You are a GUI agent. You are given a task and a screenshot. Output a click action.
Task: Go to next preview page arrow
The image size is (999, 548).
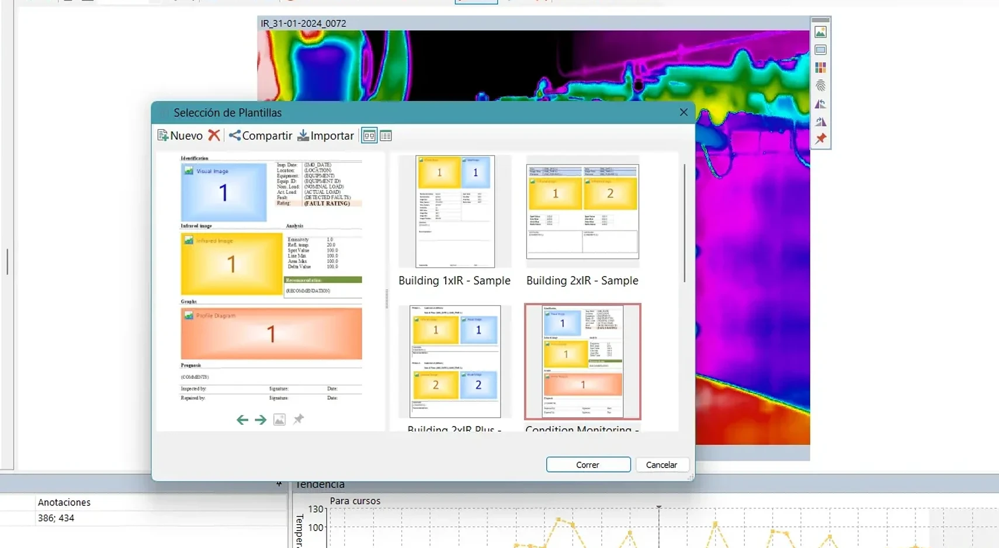[261, 420]
